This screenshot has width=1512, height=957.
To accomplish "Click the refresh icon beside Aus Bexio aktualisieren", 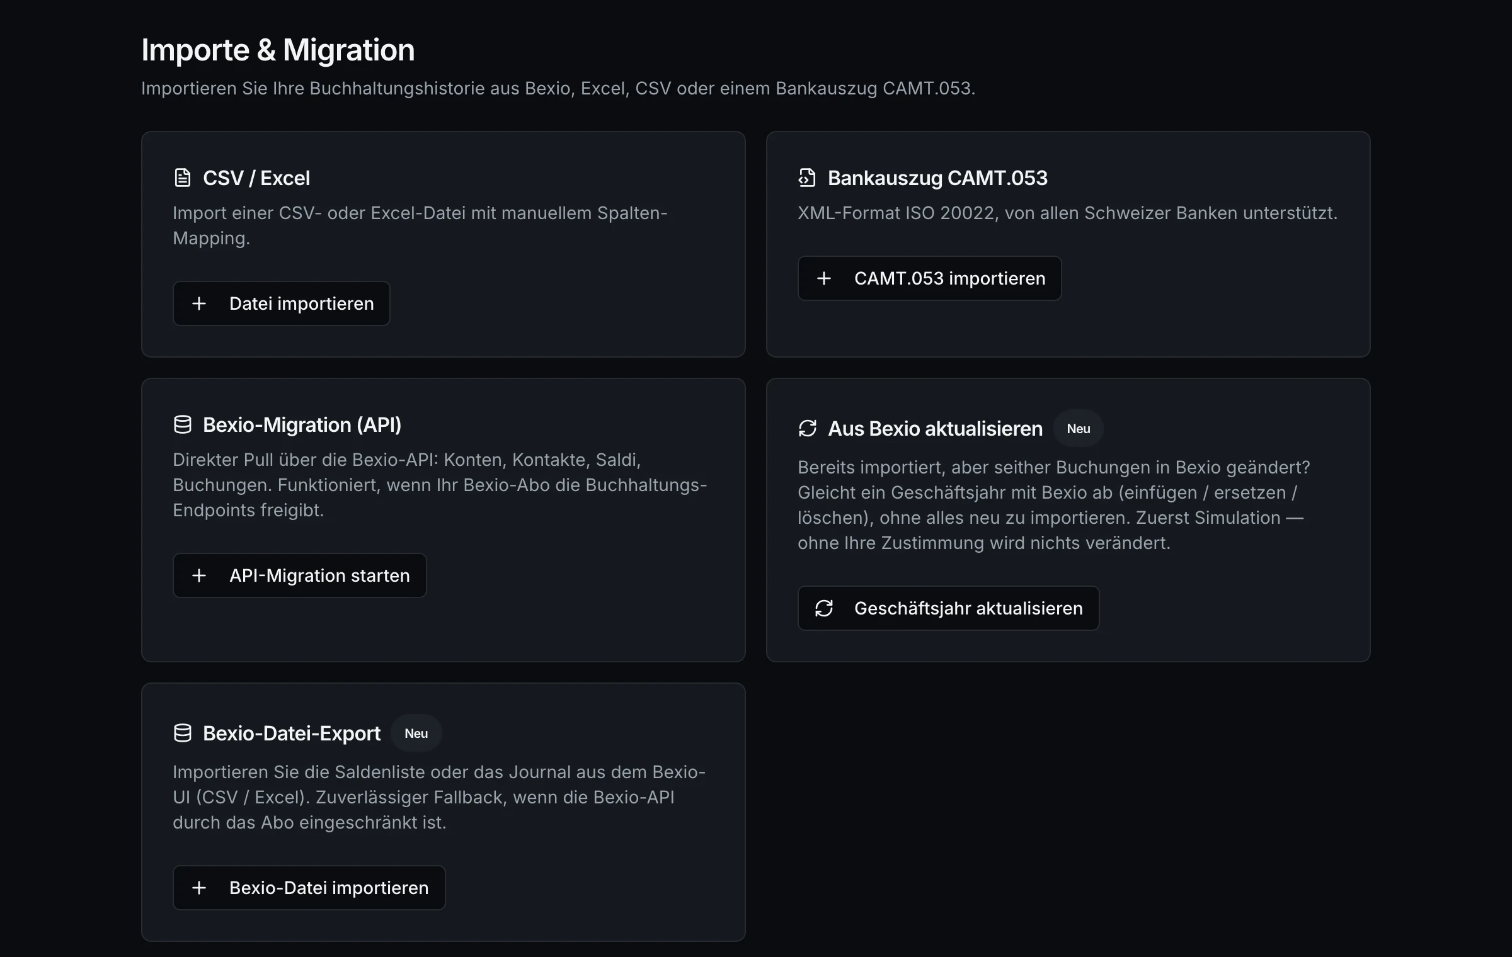I will pyautogui.click(x=807, y=429).
